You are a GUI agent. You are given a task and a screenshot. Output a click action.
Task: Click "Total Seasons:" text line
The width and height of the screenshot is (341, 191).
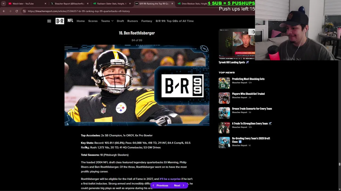pyautogui.click(x=105, y=155)
